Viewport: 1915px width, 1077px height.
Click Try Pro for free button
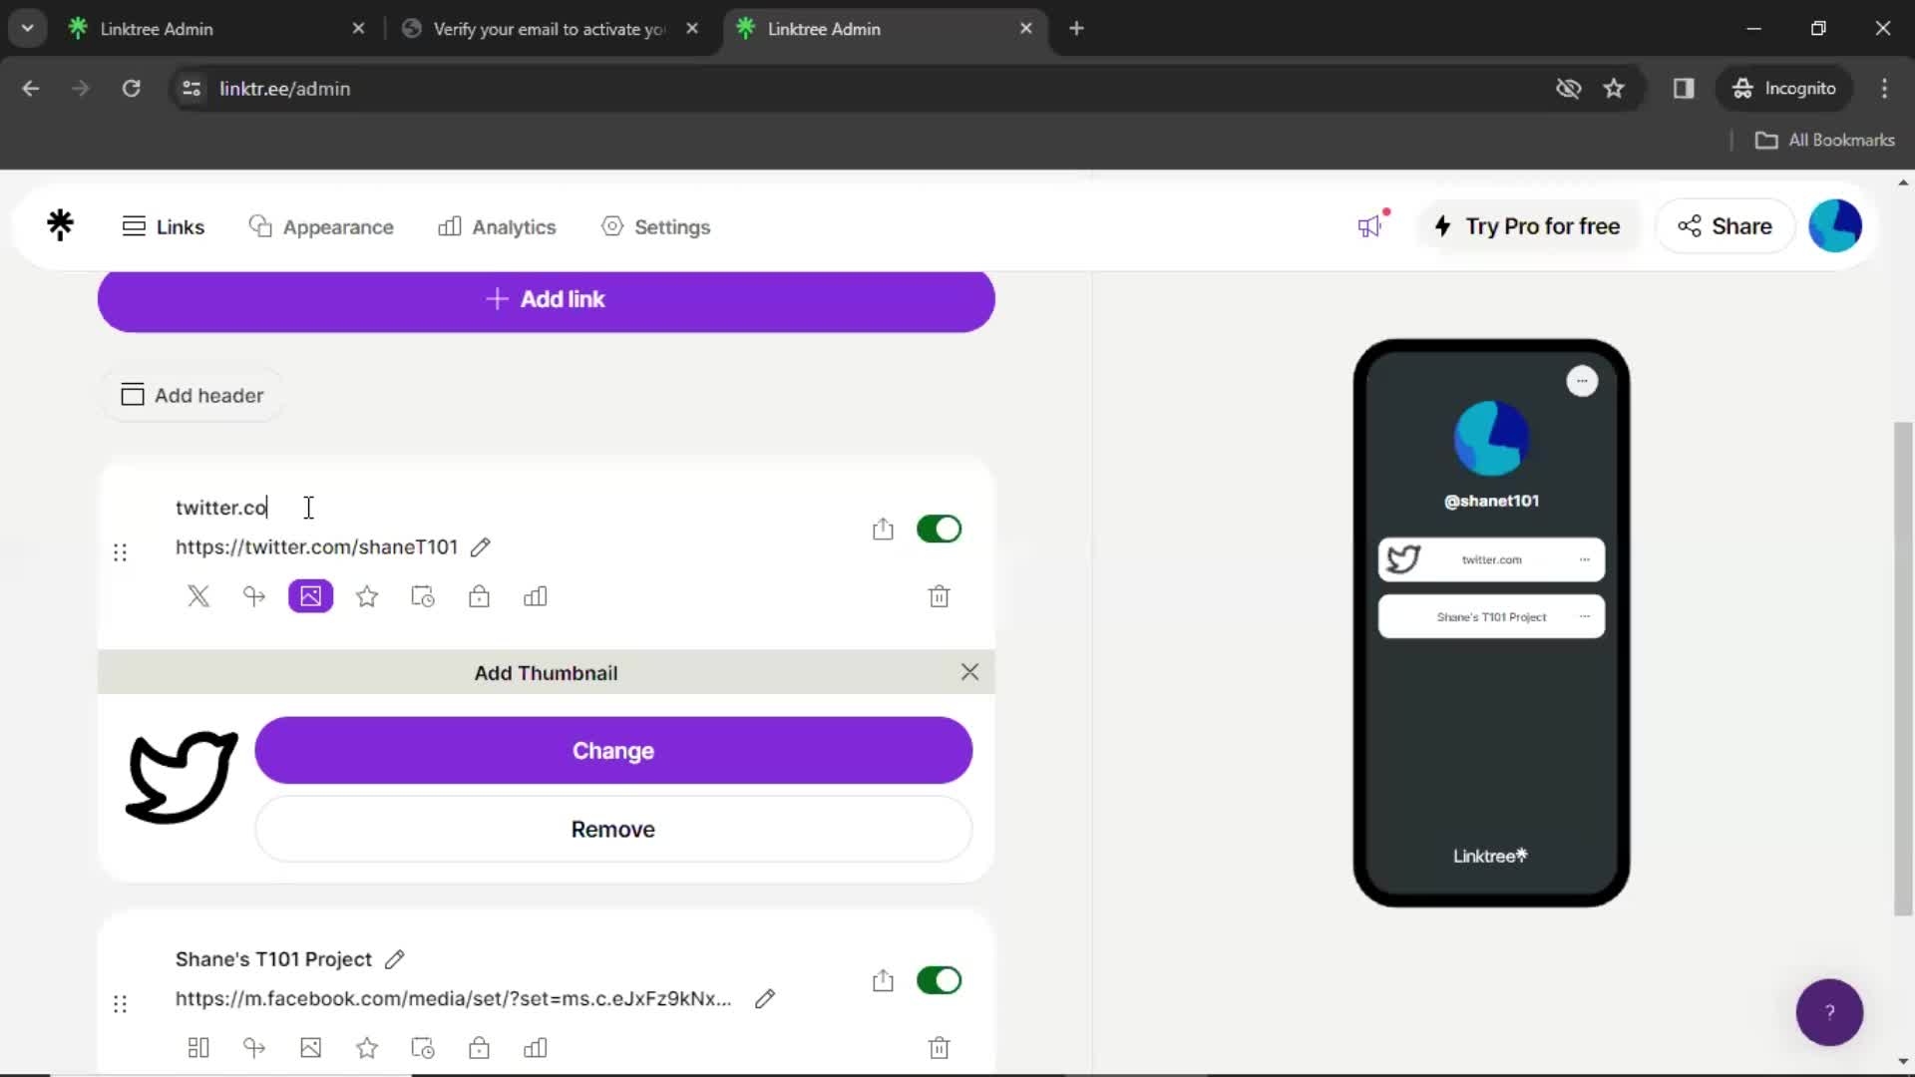click(x=1527, y=226)
